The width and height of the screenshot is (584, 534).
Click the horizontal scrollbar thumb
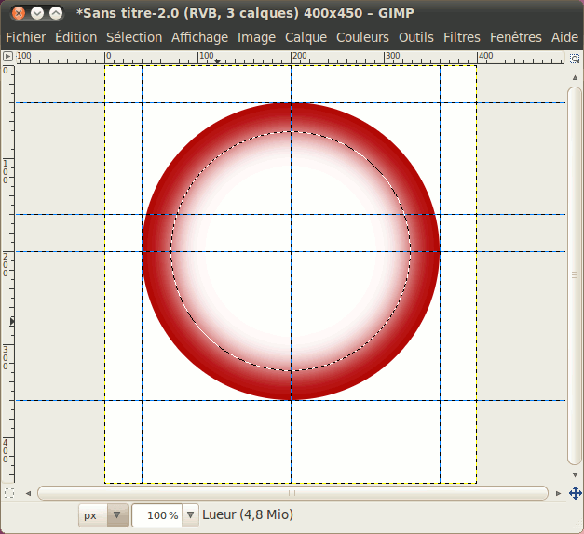pos(292,493)
